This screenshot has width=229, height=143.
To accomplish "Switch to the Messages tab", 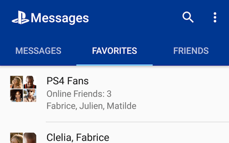I will click(x=38, y=51).
